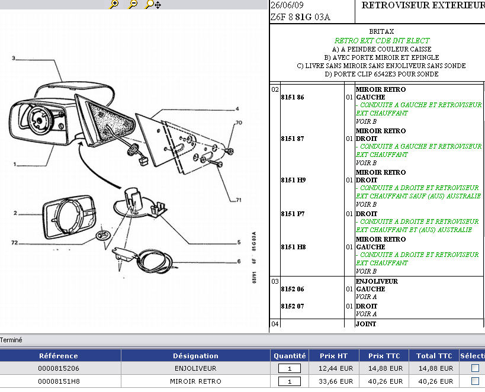Viewport: 485px width, 392px height.
Task: Click the Désignation column header
Action: tap(195, 356)
